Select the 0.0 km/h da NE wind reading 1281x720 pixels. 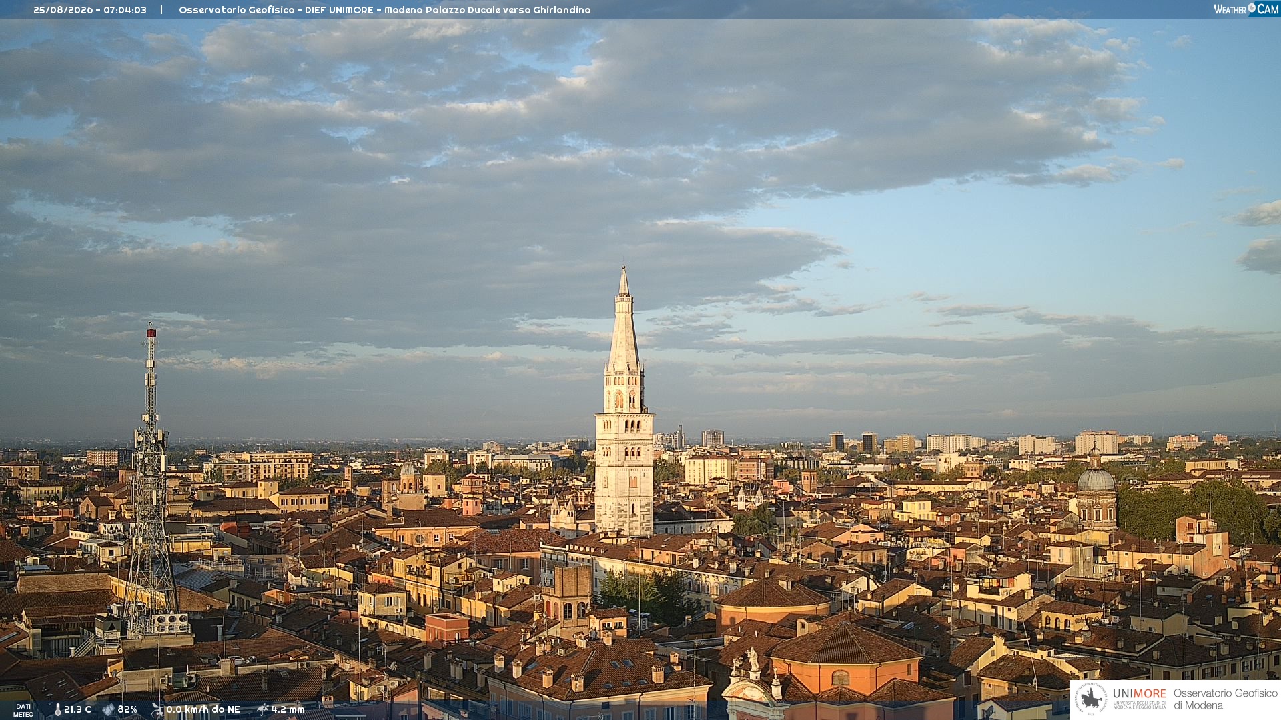click(203, 709)
